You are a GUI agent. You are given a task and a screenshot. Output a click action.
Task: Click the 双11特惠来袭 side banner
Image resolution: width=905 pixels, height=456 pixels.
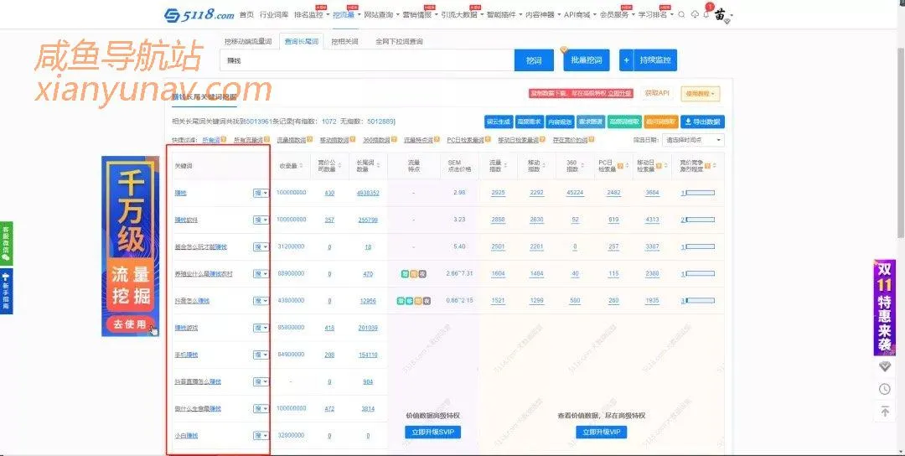pyautogui.click(x=884, y=308)
